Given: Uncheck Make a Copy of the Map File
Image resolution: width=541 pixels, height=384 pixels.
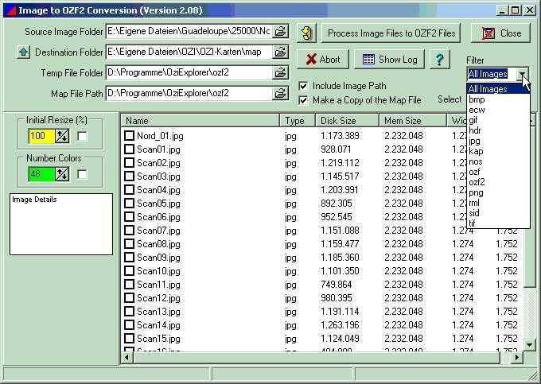Looking at the screenshot, I should tap(303, 100).
